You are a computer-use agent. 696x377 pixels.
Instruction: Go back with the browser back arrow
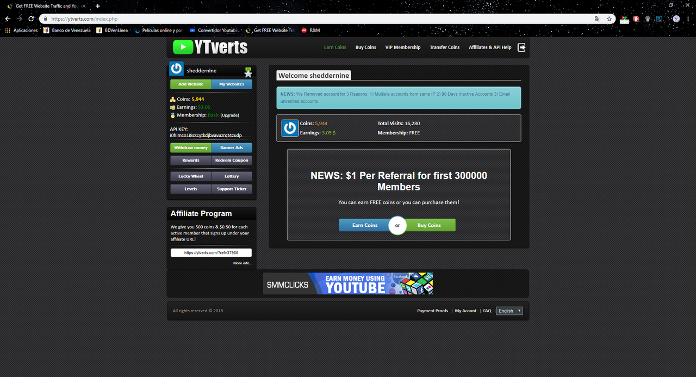[x=8, y=18]
